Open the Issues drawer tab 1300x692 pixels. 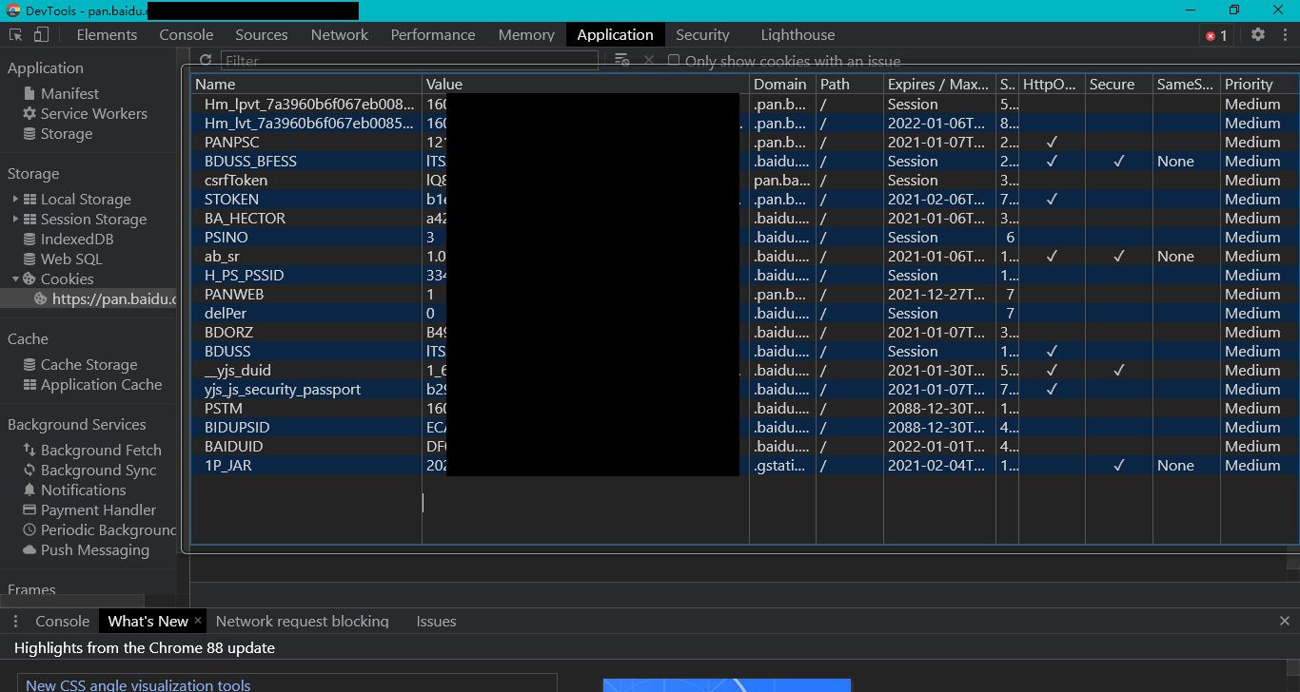[436, 621]
